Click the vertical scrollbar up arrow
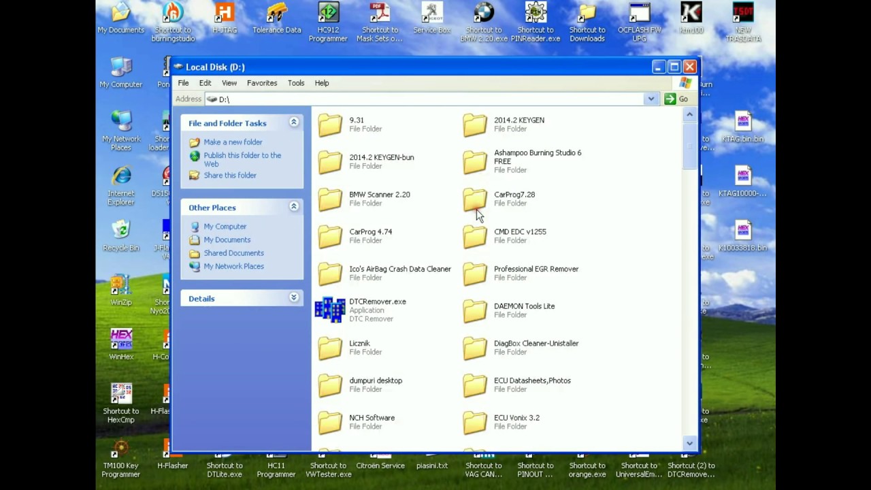Image resolution: width=871 pixels, height=490 pixels. (689, 114)
